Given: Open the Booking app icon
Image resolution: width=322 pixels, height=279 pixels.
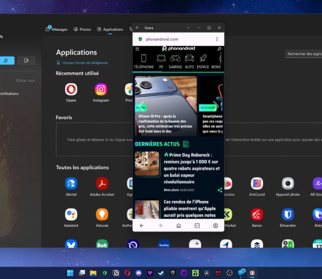Looking at the screenshot, I should click(164, 244).
